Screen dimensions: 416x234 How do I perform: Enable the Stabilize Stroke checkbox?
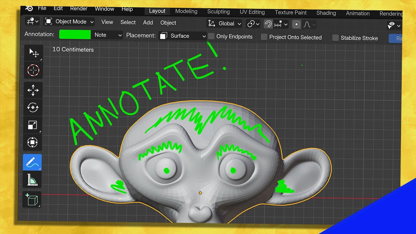point(335,38)
